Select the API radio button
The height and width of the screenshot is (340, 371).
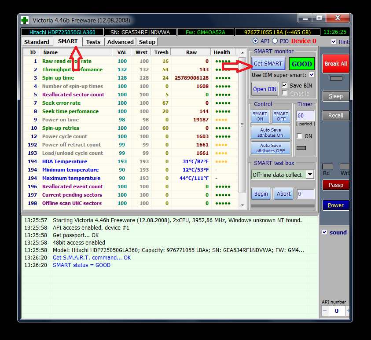click(255, 41)
